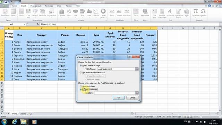Open the media player taskbar icon

click(34, 122)
